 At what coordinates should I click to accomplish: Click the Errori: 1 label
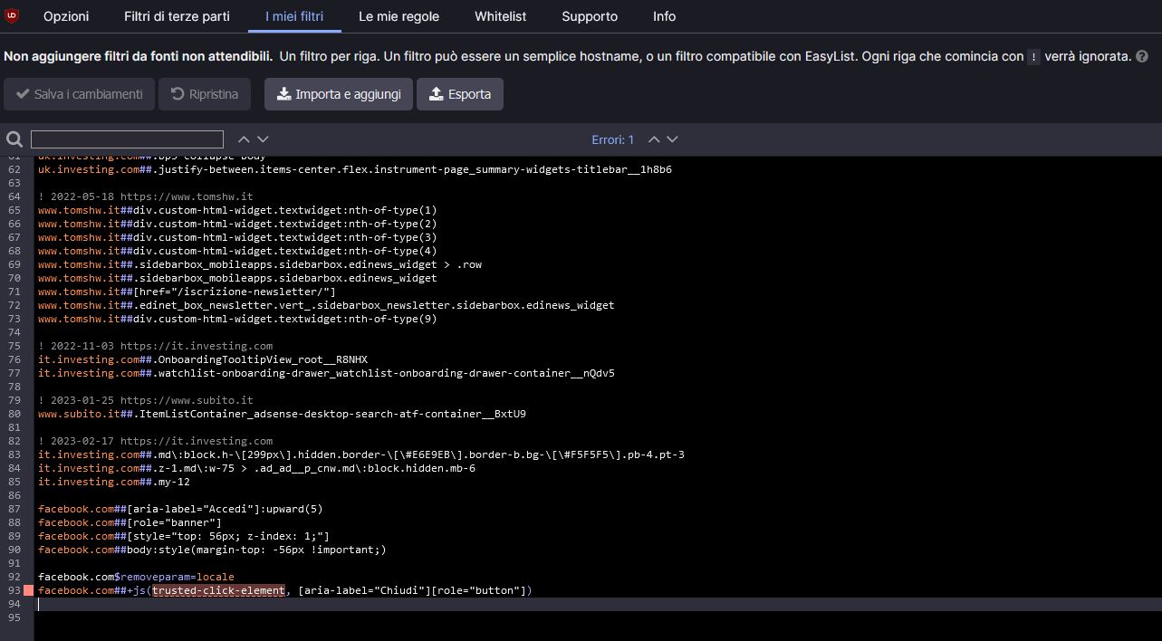pos(613,139)
